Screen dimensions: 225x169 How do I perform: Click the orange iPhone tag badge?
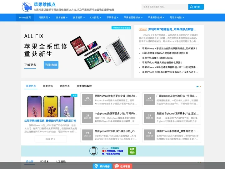pyautogui.click(x=143, y=29)
